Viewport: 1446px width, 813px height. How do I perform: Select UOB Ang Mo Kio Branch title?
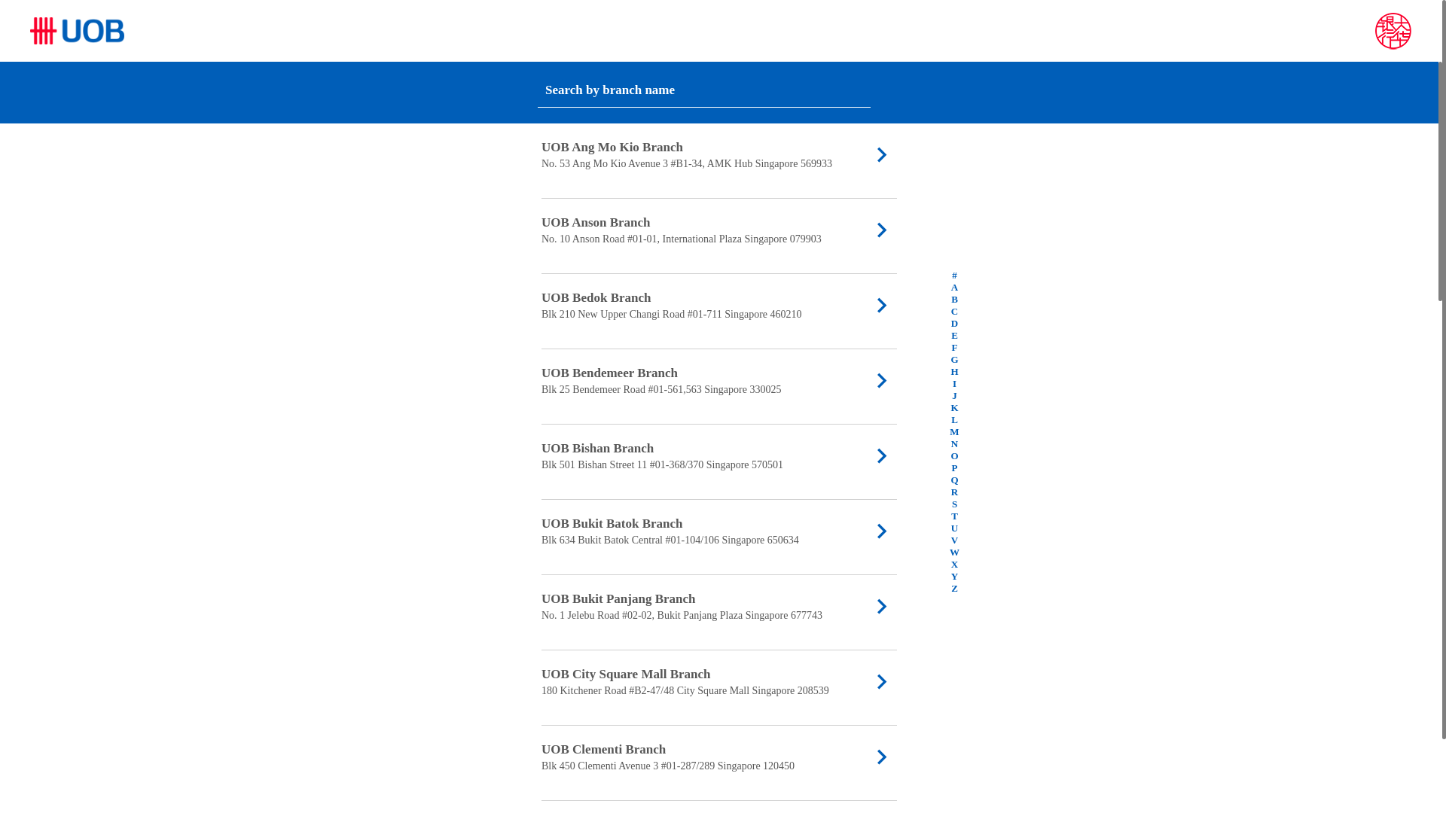pos(612,148)
